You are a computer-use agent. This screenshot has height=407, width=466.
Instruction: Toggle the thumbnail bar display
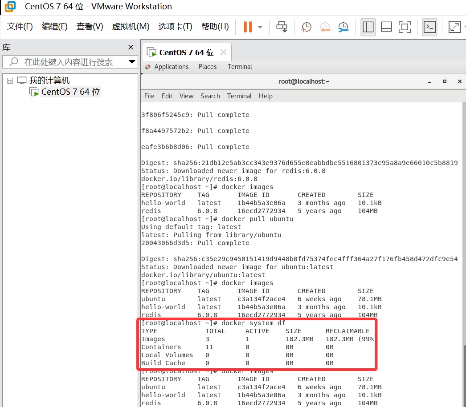pos(386,27)
